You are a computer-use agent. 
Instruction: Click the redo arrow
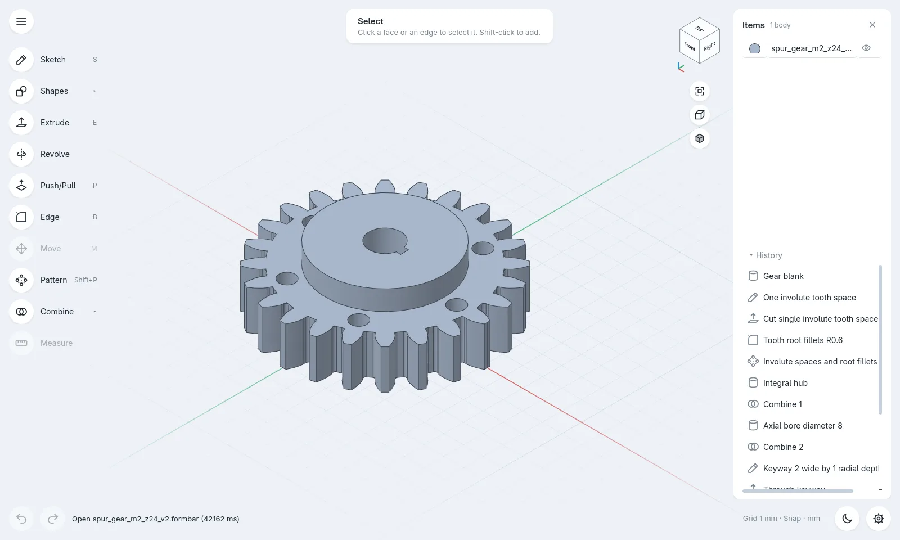point(53,519)
